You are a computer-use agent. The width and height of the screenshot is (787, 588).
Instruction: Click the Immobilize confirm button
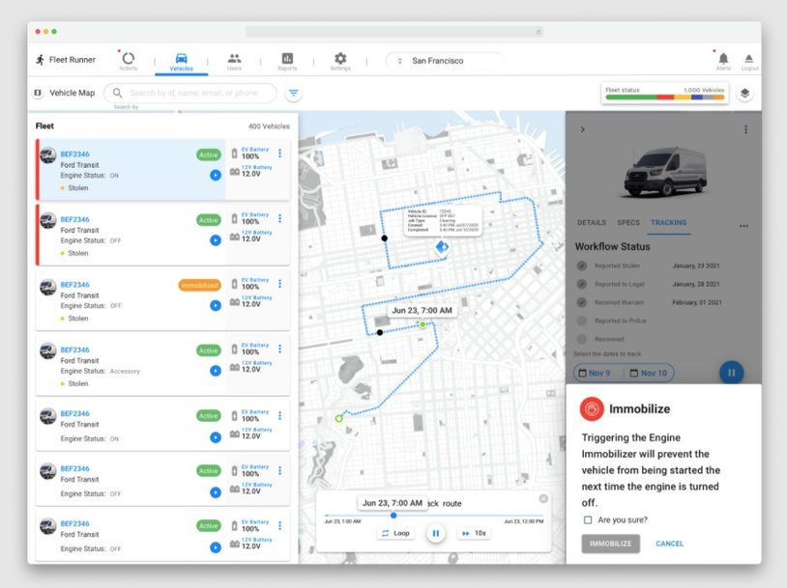(x=610, y=544)
